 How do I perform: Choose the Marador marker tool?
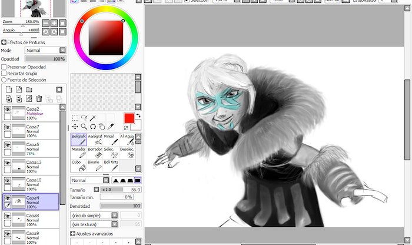pos(78,153)
